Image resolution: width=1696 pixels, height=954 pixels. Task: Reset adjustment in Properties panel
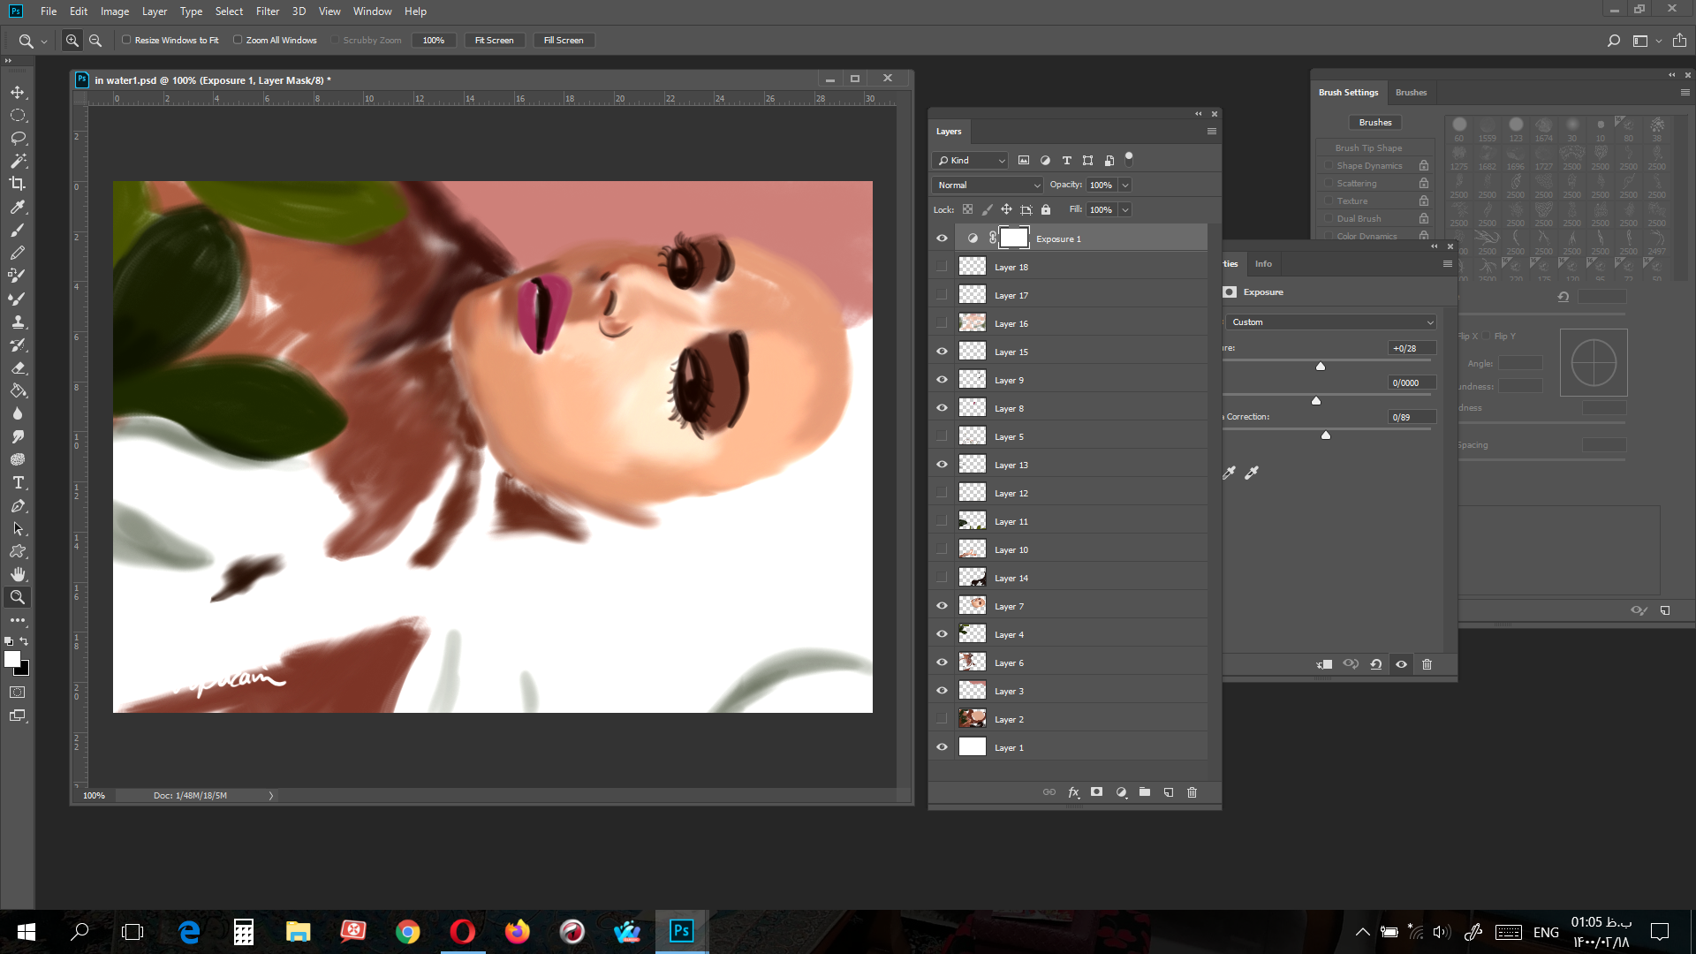1376,664
